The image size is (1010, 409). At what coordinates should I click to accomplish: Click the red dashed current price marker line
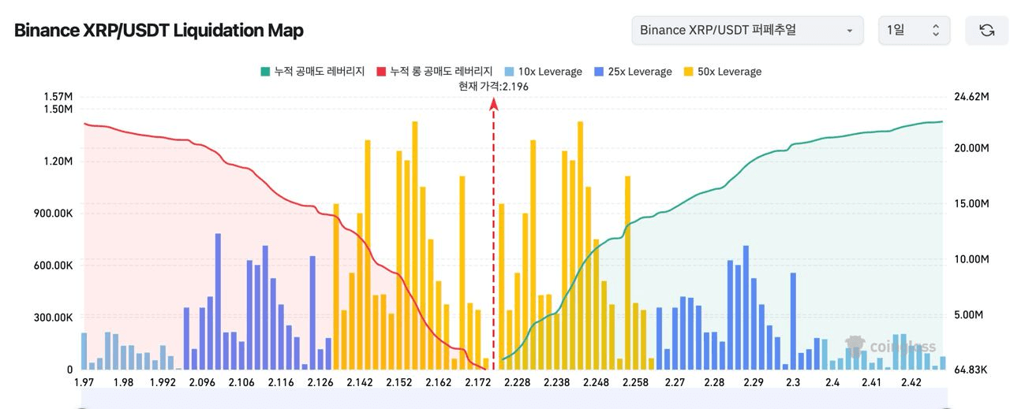pos(494,236)
